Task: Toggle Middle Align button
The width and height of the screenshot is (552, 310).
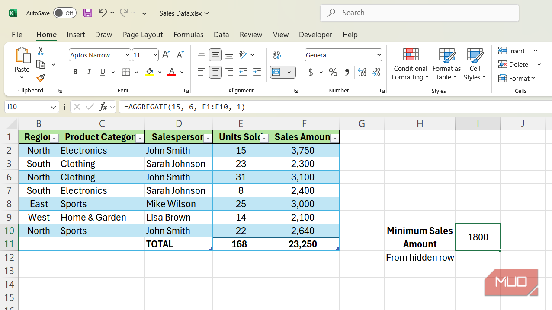Action: click(x=215, y=55)
